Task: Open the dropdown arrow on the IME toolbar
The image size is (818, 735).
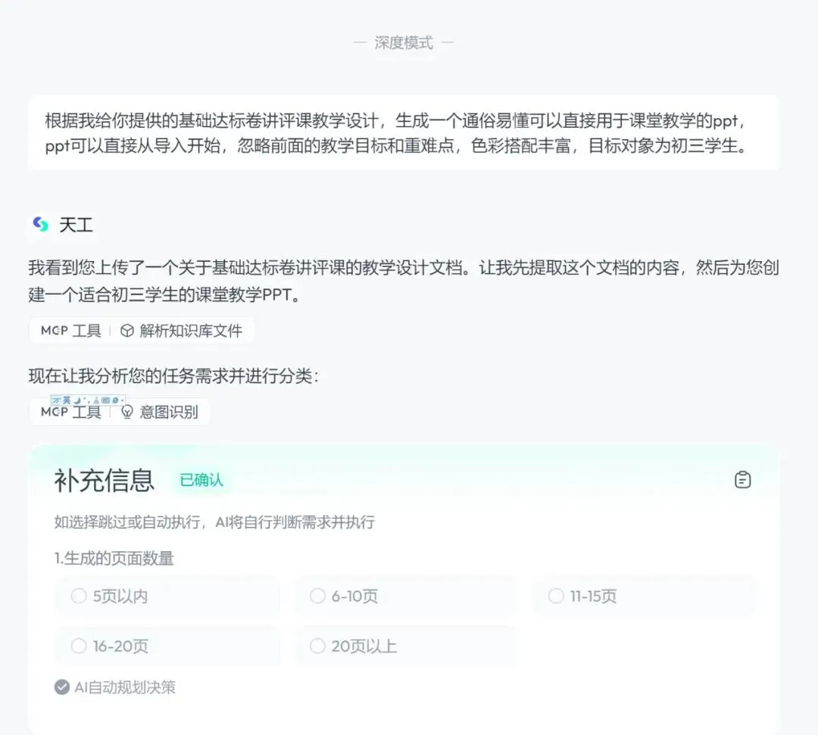Action: pos(121,400)
